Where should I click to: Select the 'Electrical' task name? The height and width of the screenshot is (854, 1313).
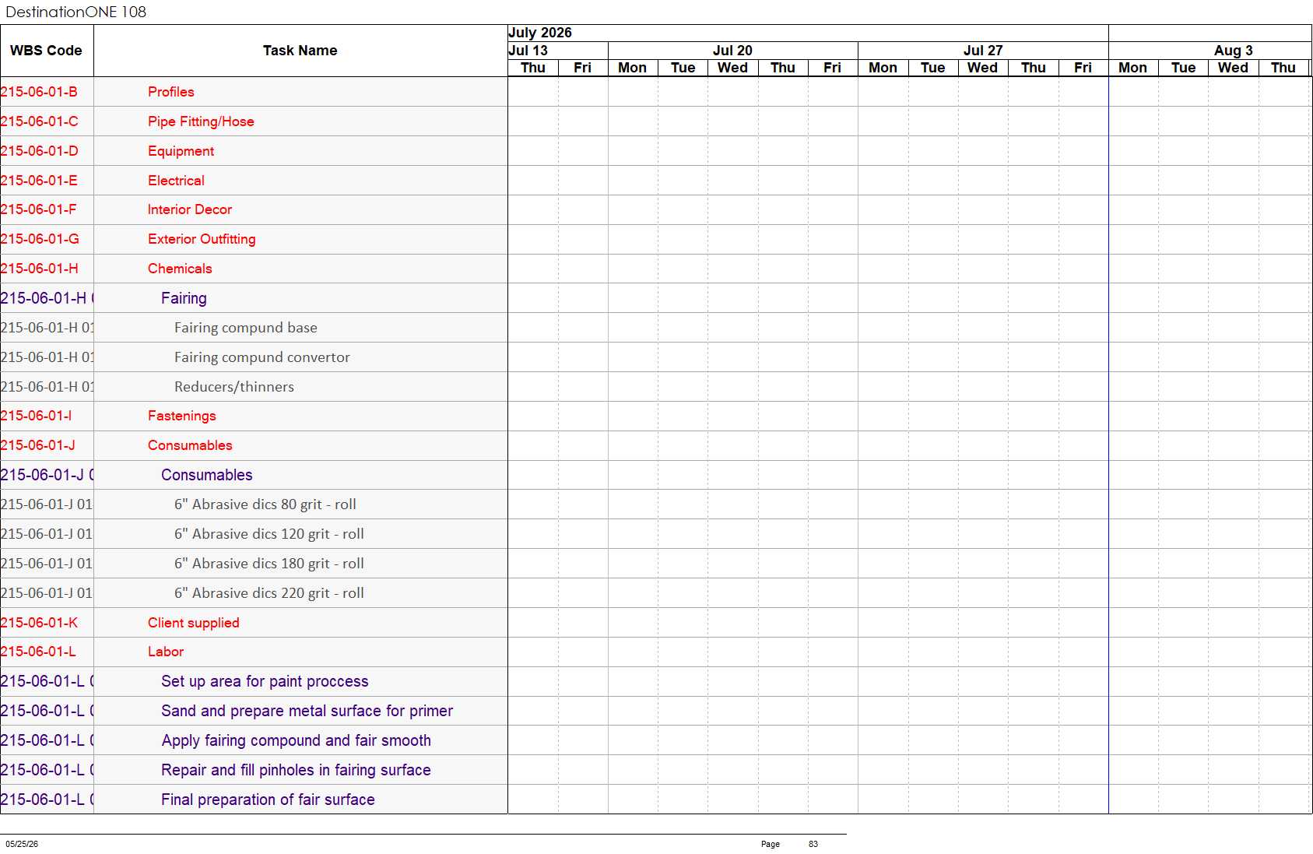(x=176, y=181)
